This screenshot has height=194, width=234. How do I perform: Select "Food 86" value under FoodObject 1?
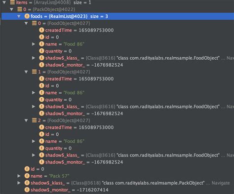tap(74, 93)
